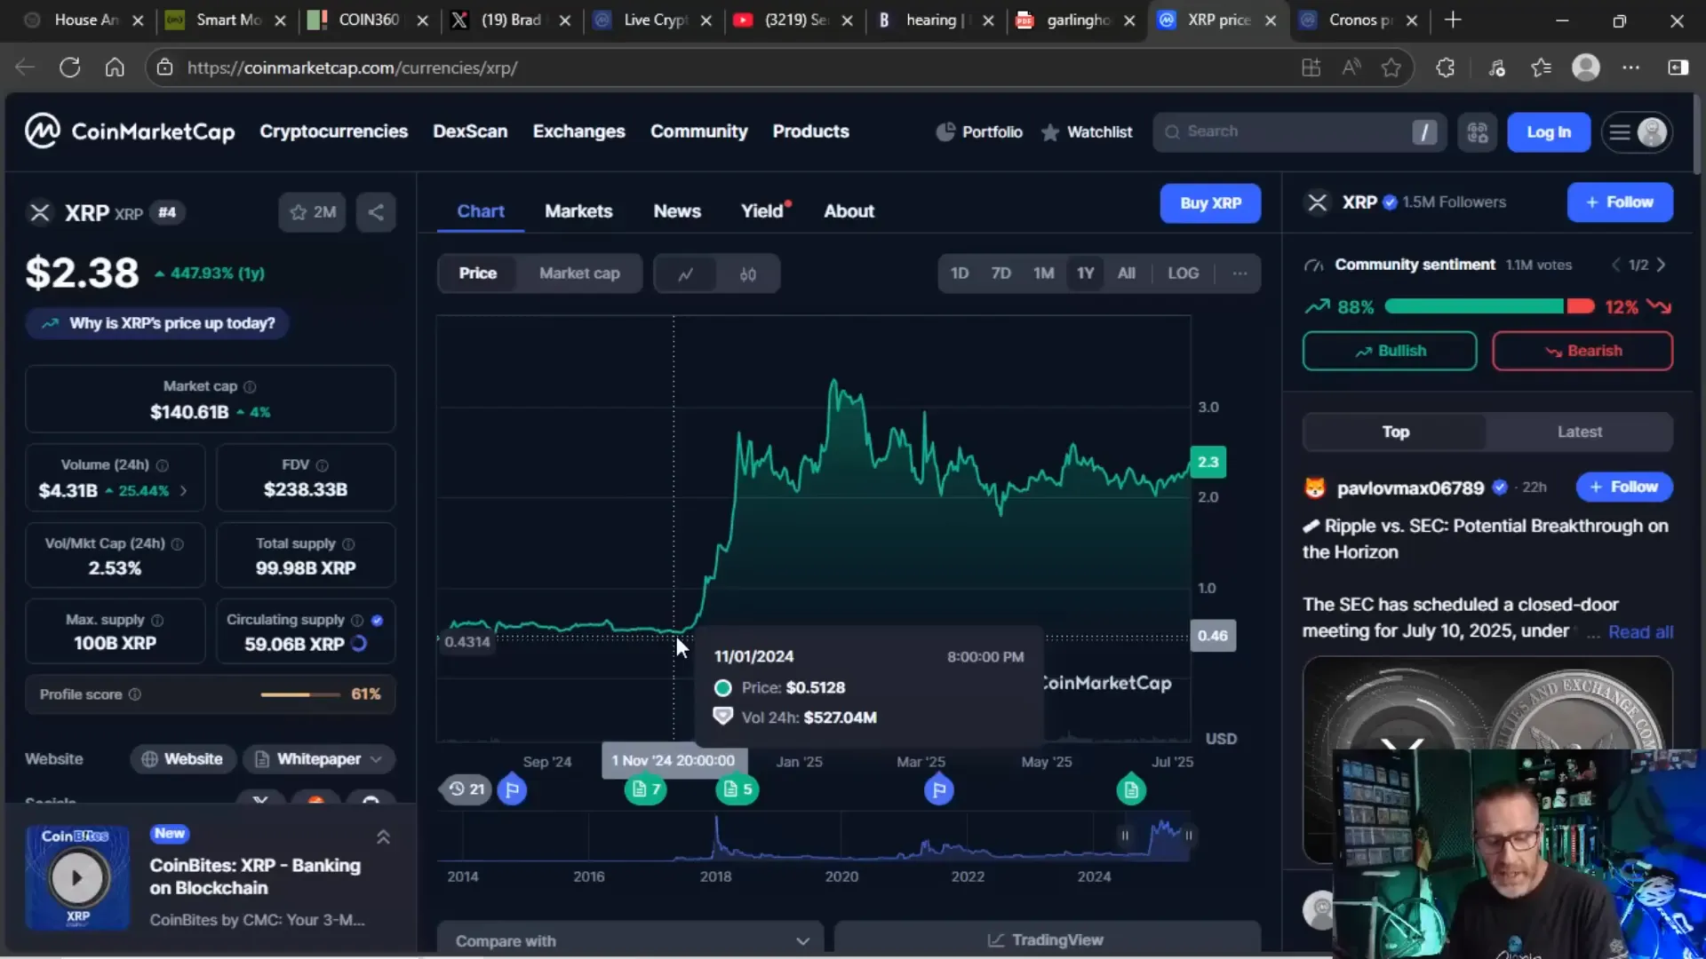Add XRP to watchlist via 2M star
1706x959 pixels.
pyautogui.click(x=312, y=212)
